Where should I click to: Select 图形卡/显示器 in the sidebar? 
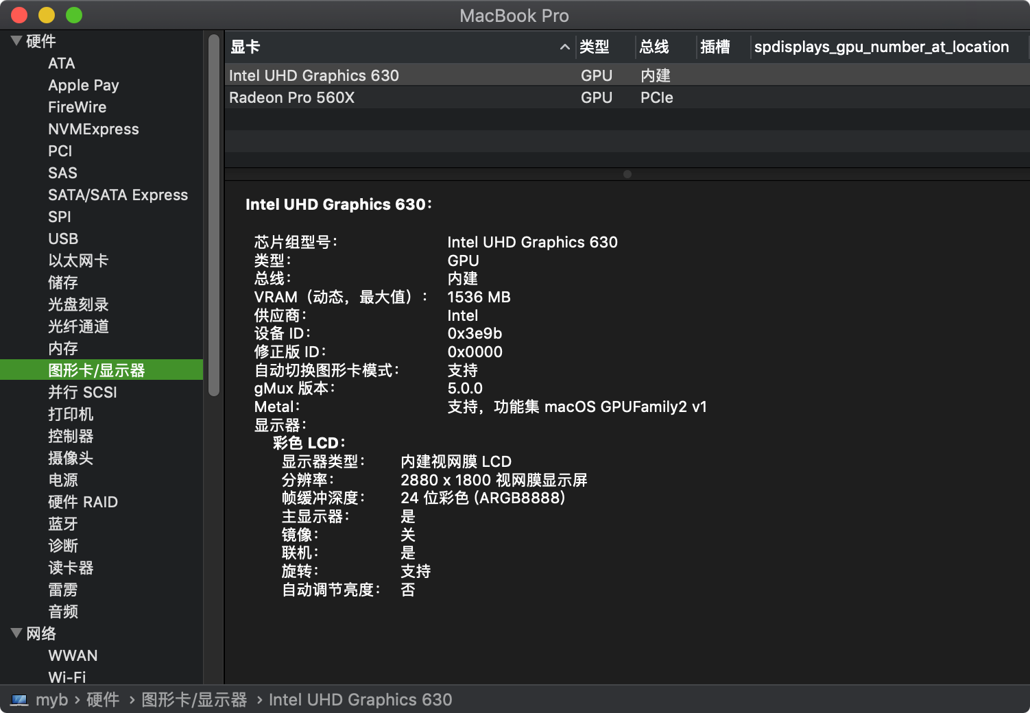pyautogui.click(x=101, y=370)
